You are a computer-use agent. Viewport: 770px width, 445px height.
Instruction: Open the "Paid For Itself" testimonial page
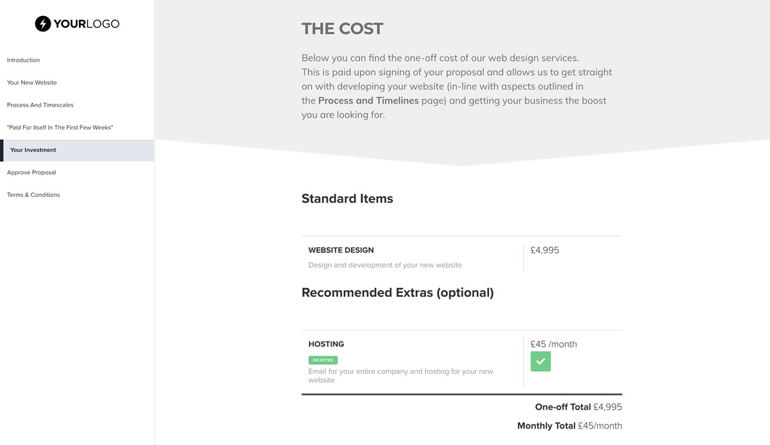[60, 128]
